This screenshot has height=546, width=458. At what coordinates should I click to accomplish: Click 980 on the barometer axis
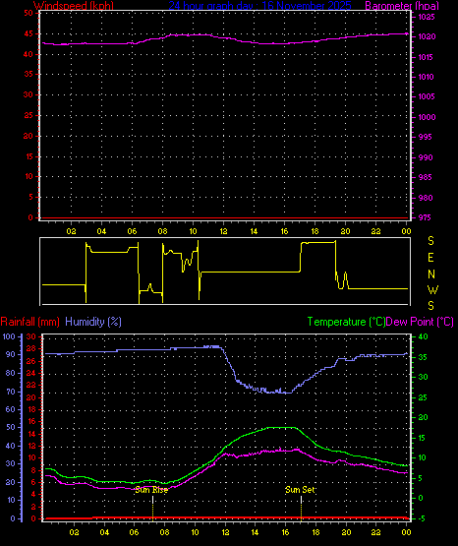(x=426, y=198)
